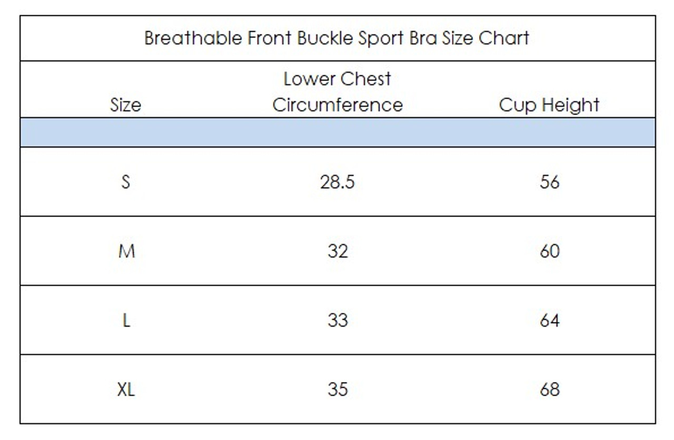Select the circumference value 32
This screenshot has width=674, height=440.
338,251
